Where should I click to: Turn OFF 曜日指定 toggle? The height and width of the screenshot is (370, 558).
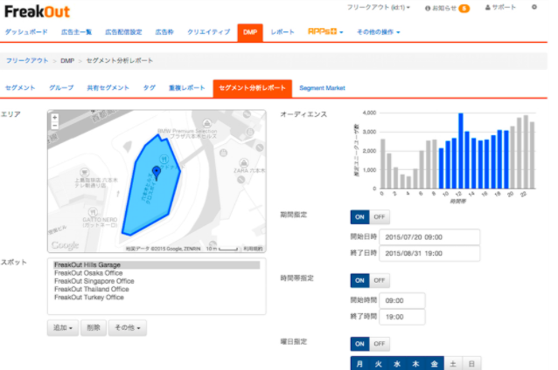(x=380, y=344)
